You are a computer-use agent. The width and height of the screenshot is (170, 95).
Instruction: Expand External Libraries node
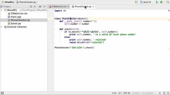pos(2,27)
